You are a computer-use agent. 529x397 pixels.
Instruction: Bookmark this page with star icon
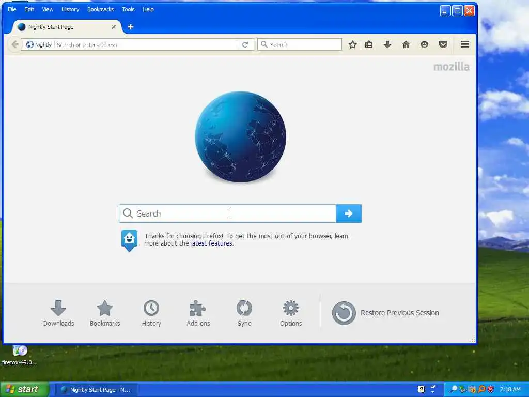point(352,44)
